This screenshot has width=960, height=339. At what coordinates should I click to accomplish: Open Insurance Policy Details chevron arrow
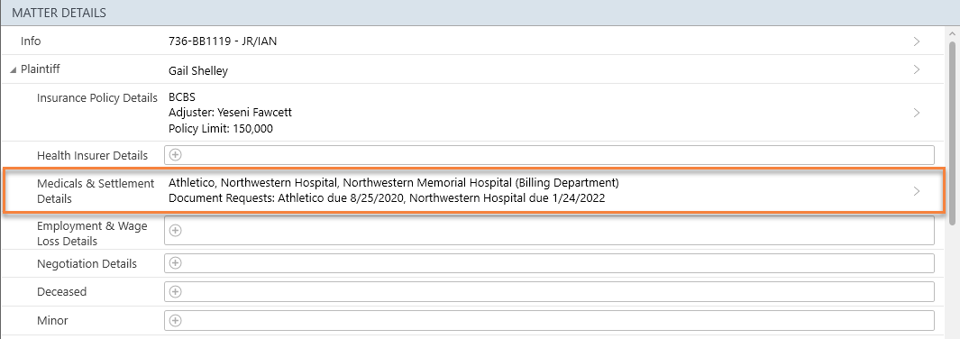click(917, 113)
